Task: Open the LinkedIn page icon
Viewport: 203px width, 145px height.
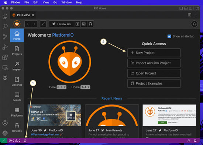Action: [x=84, y=24]
